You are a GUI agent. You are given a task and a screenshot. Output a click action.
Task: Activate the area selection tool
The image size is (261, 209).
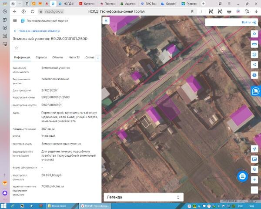coord(254,54)
